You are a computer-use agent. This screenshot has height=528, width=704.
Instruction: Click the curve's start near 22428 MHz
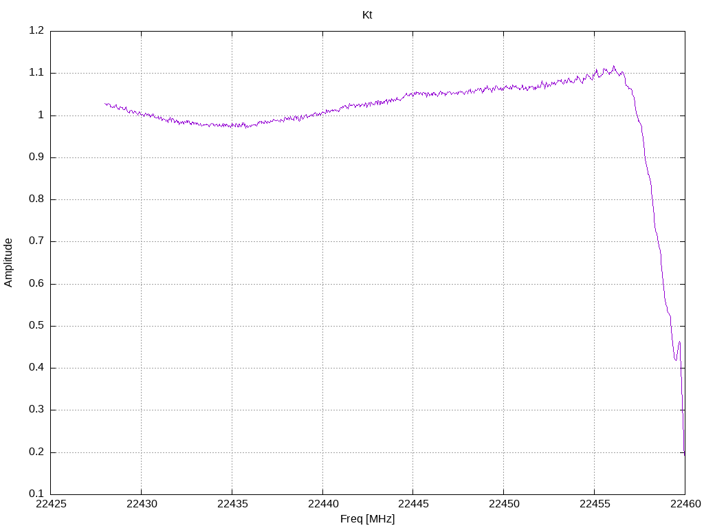[x=105, y=104]
